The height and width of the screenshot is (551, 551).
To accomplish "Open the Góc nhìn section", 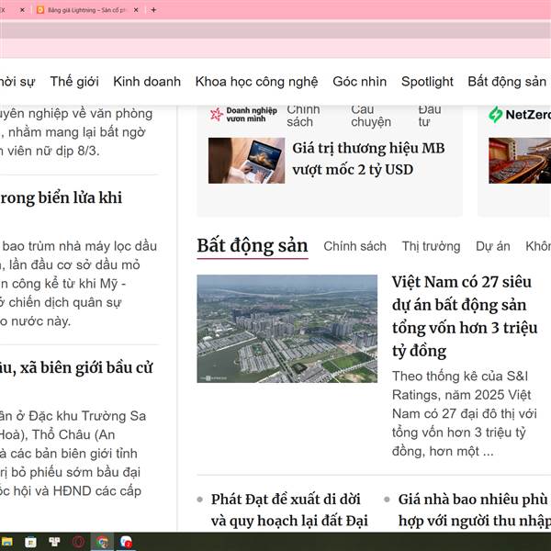I will (x=359, y=82).
